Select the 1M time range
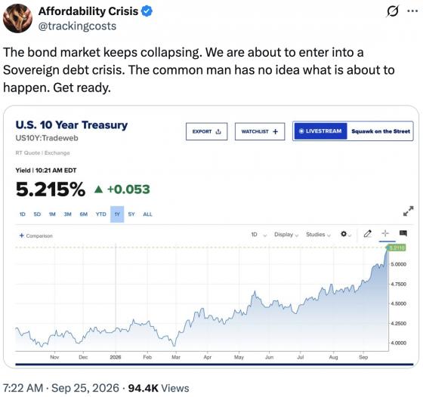 tap(52, 214)
